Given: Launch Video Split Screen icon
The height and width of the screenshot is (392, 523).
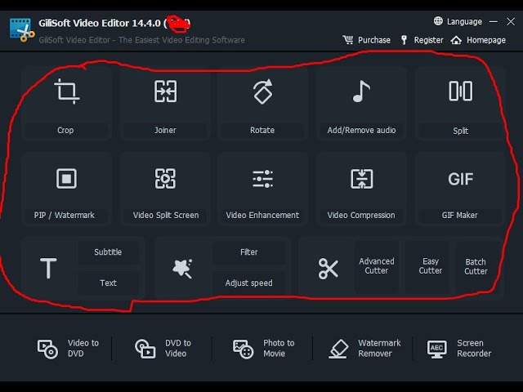Looking at the screenshot, I should 165,179.
